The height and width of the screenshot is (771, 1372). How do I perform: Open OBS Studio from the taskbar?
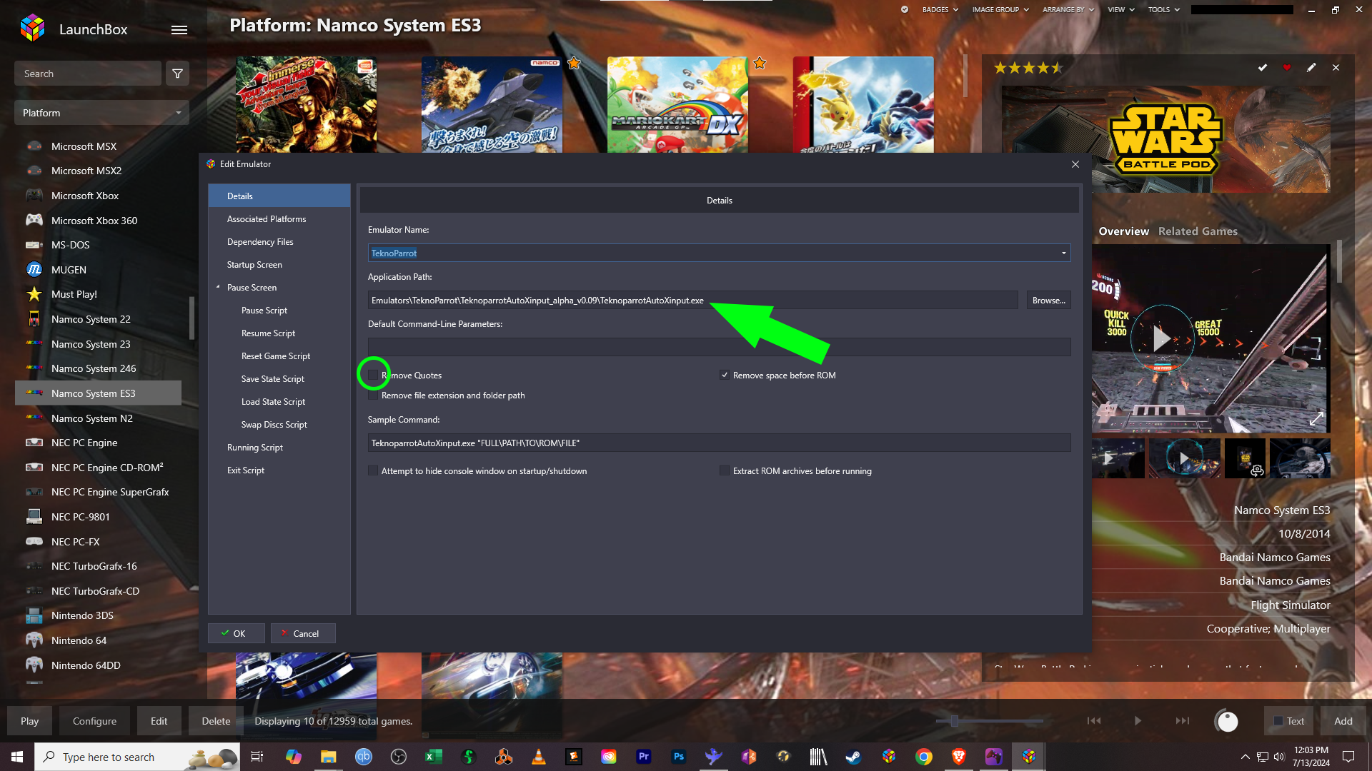399,757
